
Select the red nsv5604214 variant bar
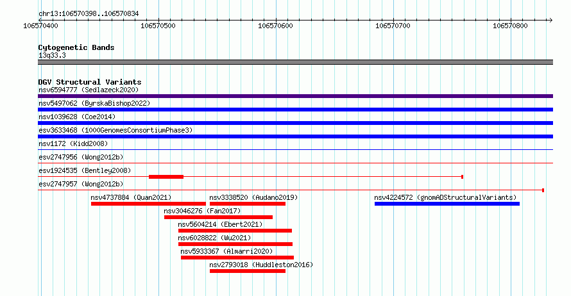pyautogui.click(x=235, y=231)
